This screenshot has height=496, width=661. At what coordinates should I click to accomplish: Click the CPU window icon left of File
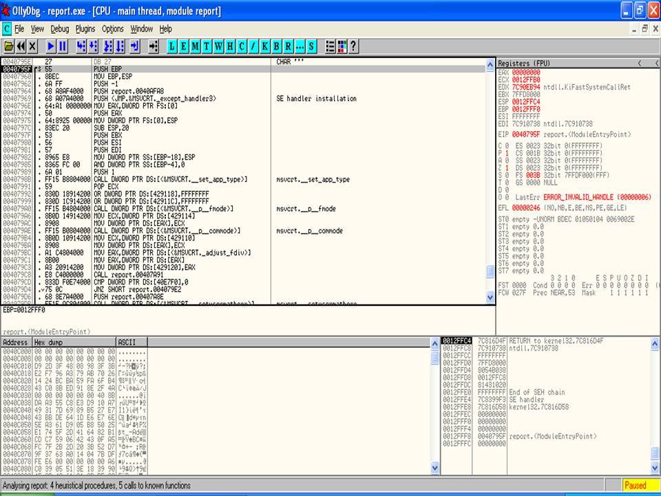click(x=6, y=29)
